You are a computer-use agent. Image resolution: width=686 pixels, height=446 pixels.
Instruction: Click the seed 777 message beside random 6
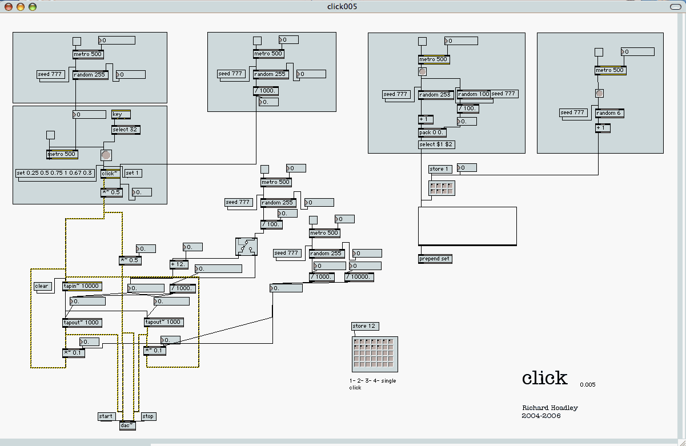pyautogui.click(x=573, y=112)
